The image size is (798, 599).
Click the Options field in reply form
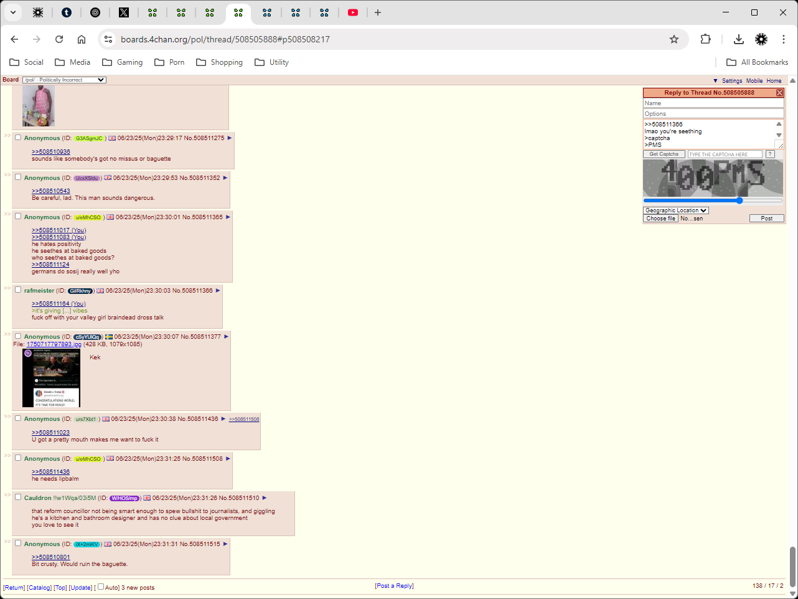click(x=713, y=113)
